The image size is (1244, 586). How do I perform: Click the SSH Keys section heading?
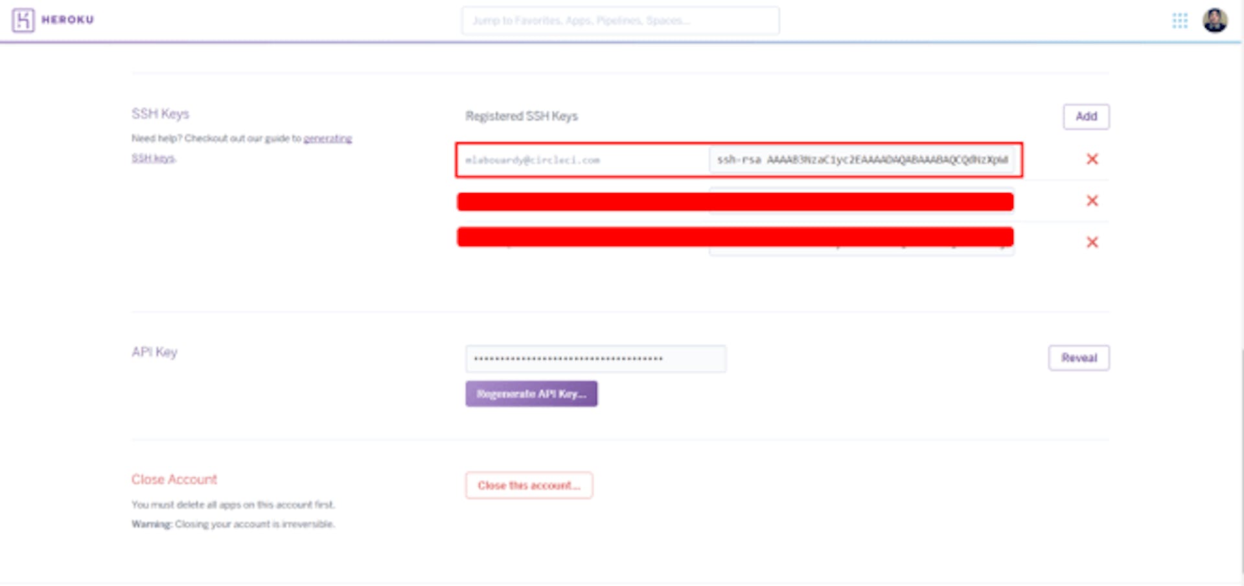pyautogui.click(x=160, y=114)
